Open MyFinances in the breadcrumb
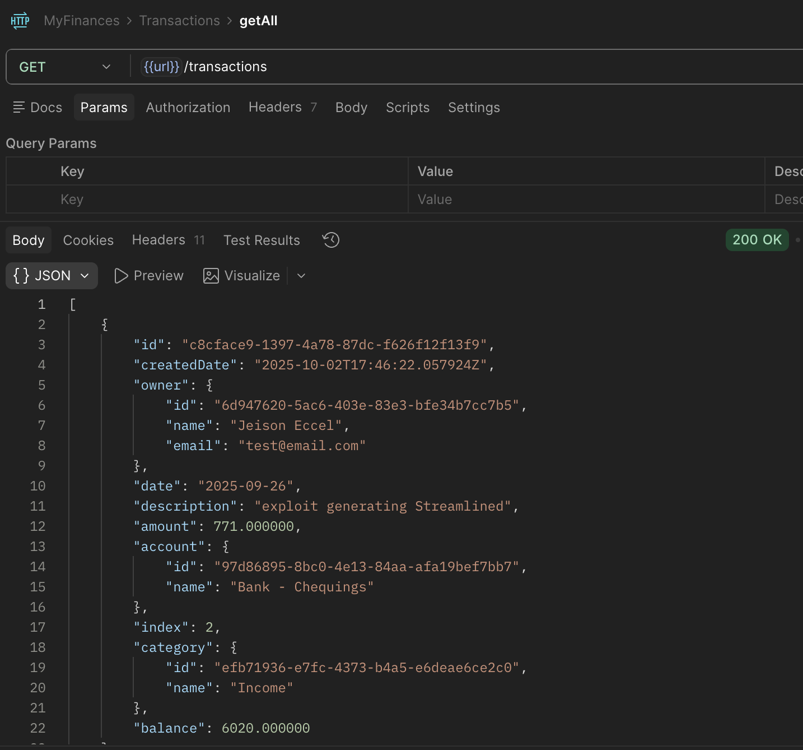 [x=82, y=21]
